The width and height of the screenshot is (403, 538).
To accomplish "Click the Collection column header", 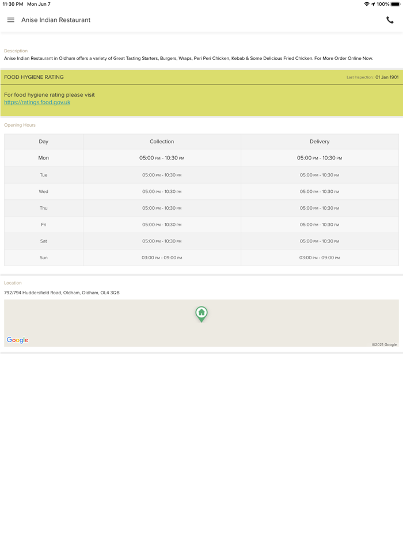I will 162,141.
